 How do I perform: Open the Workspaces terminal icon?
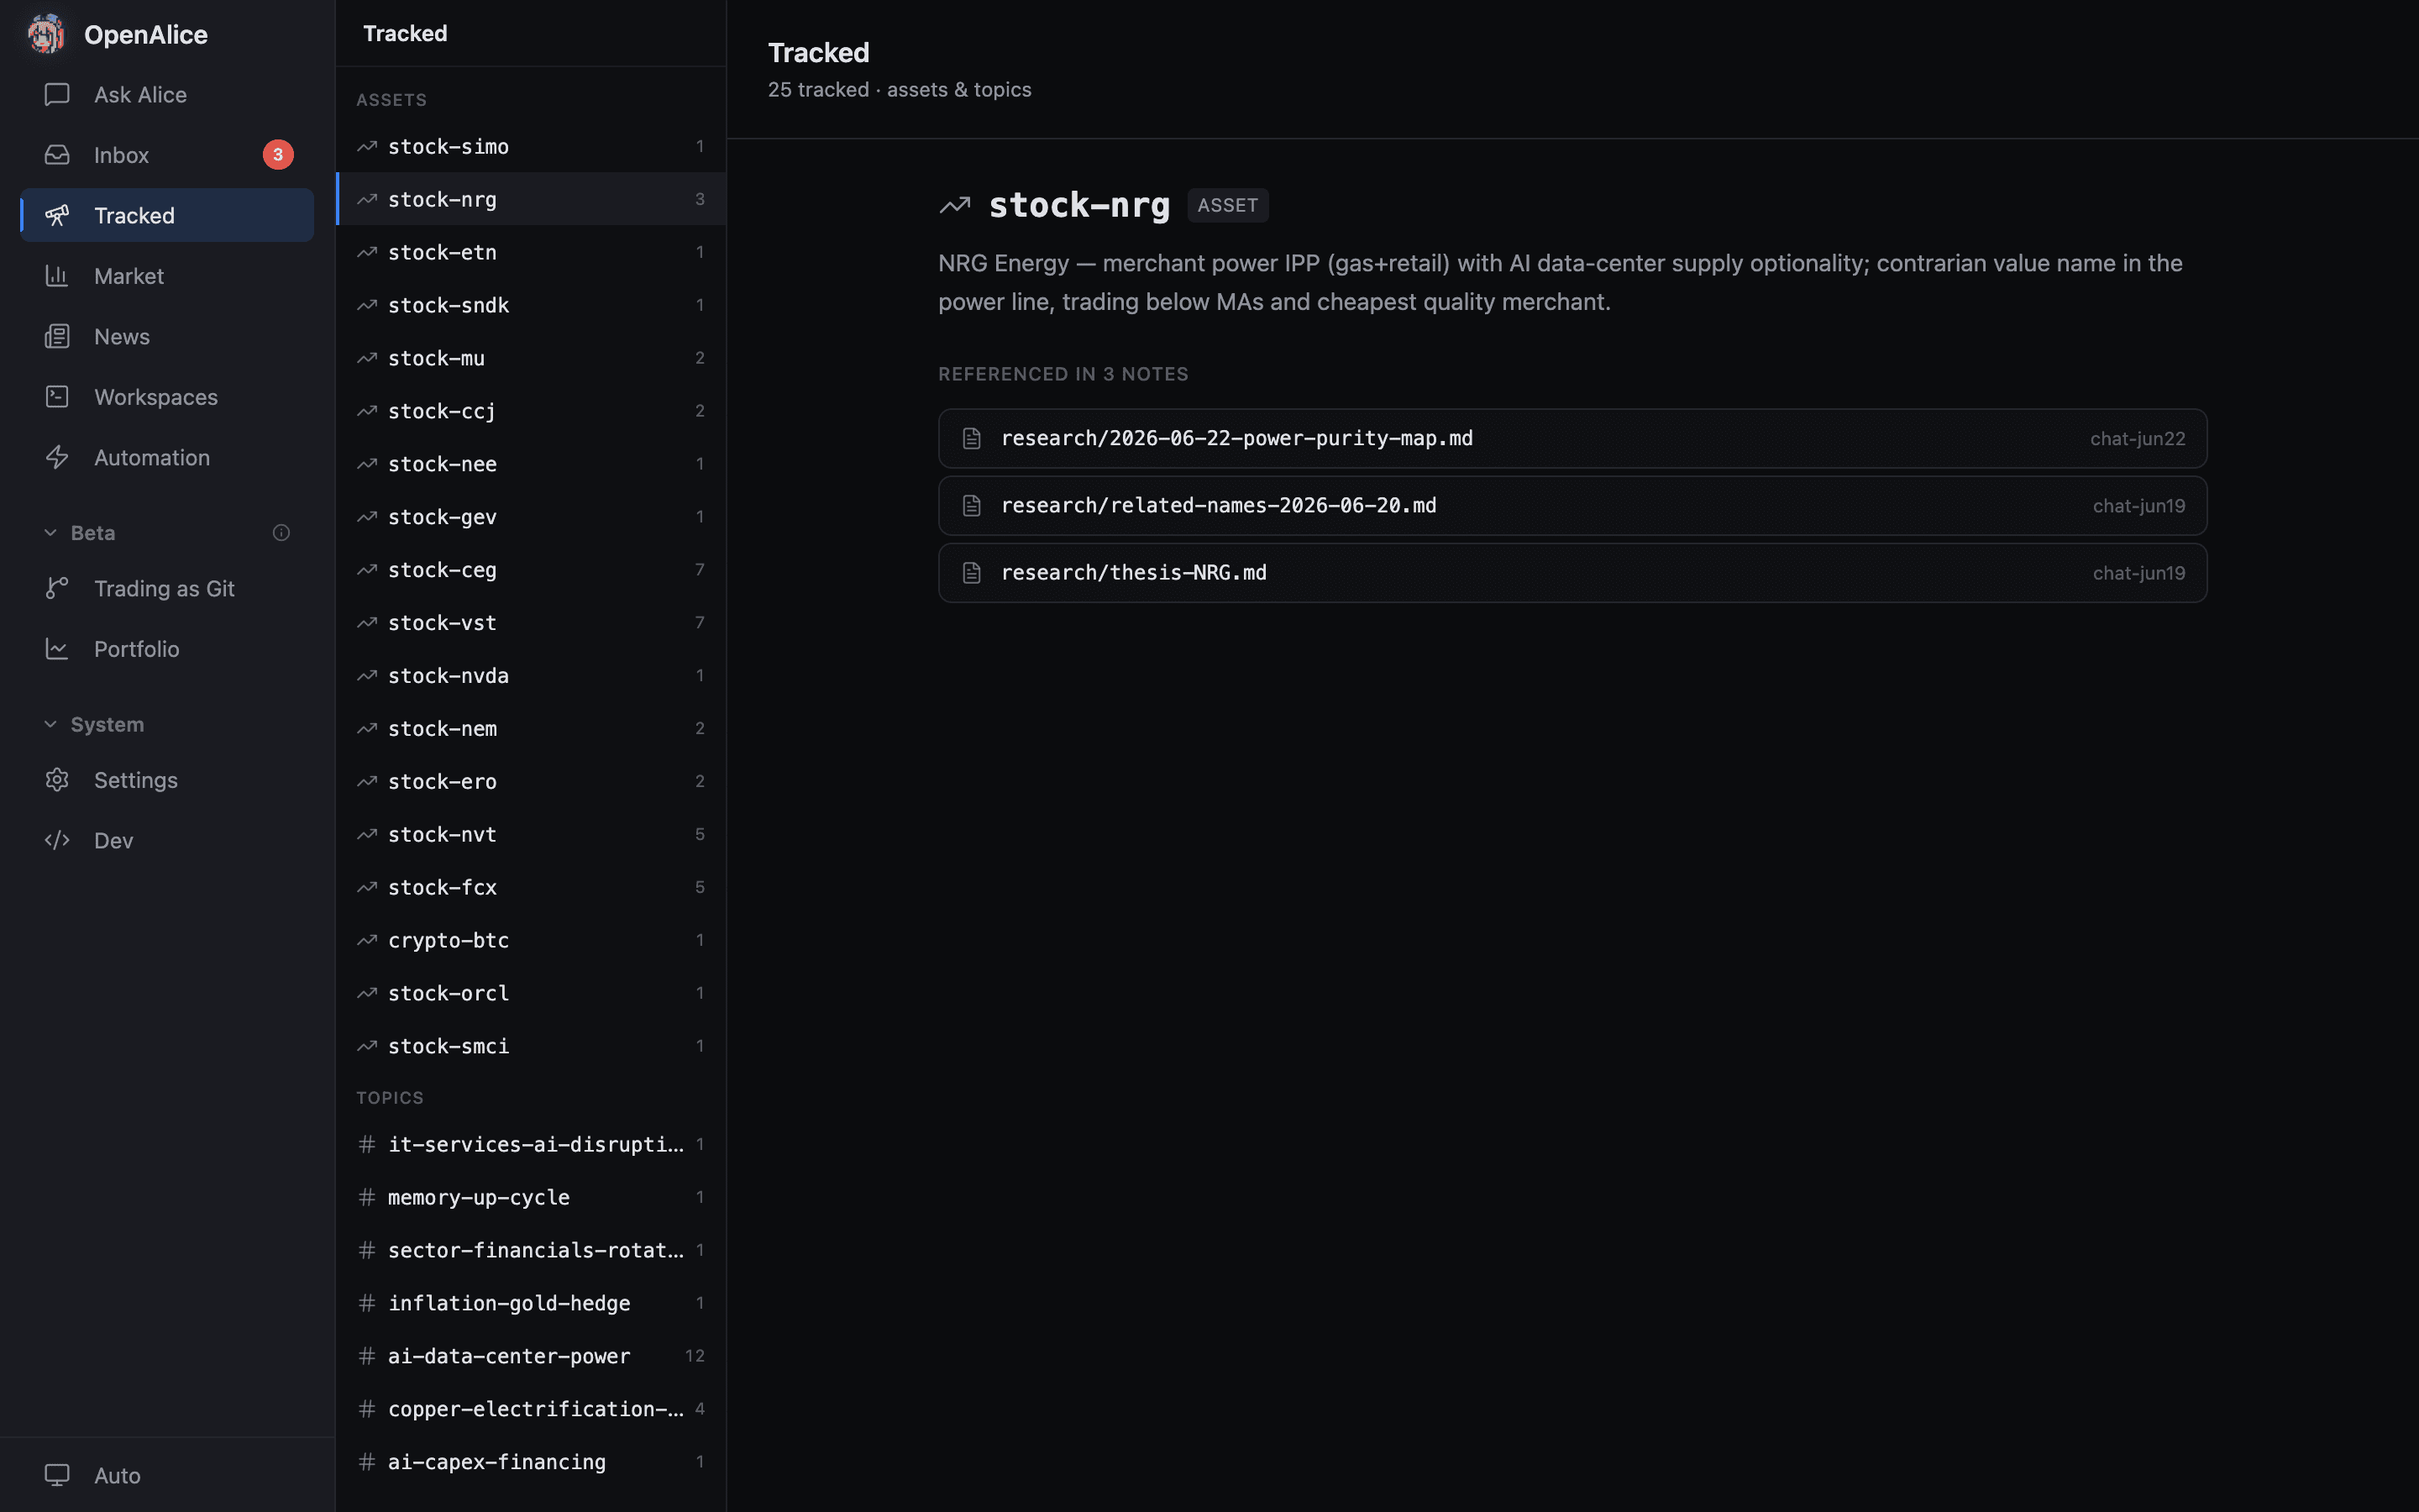[x=57, y=397]
